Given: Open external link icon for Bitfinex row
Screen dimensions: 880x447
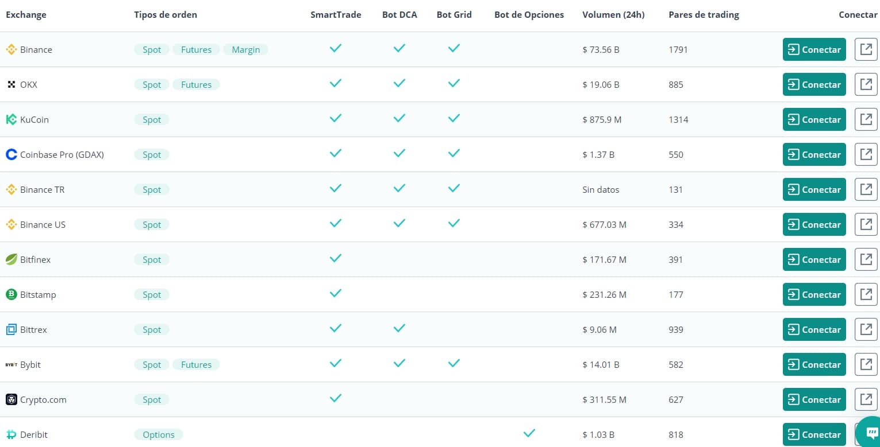Looking at the screenshot, I should [x=866, y=259].
